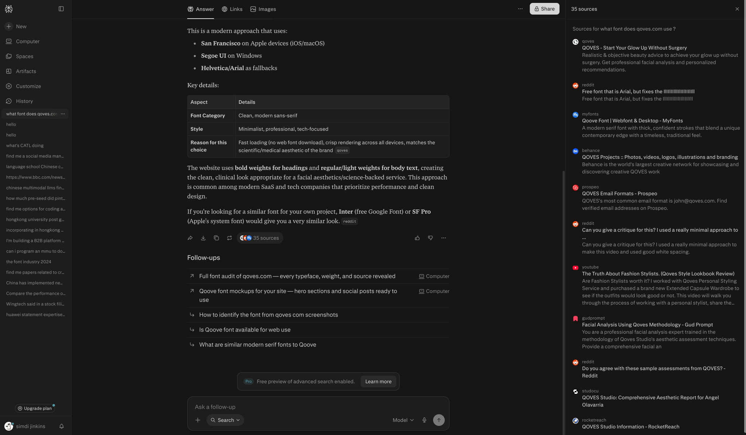Screen dimensions: 746x435
Task: Click the Upgrade plan button
Action: (x=35, y=408)
